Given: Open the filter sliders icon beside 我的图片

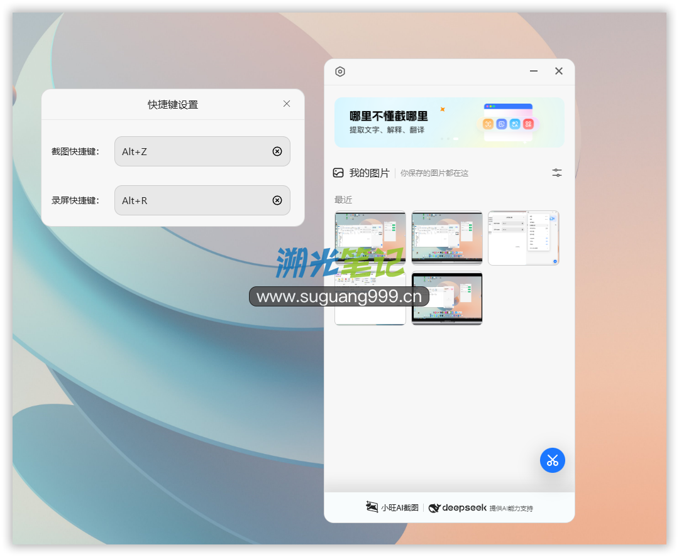Looking at the screenshot, I should (557, 173).
